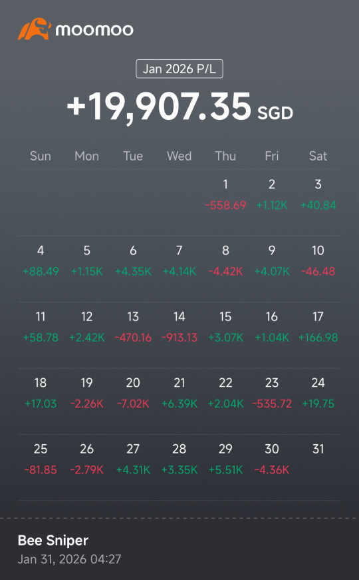Click the +19,907.35 SGD total amount
Screen dimensions: 359x580
point(179,107)
